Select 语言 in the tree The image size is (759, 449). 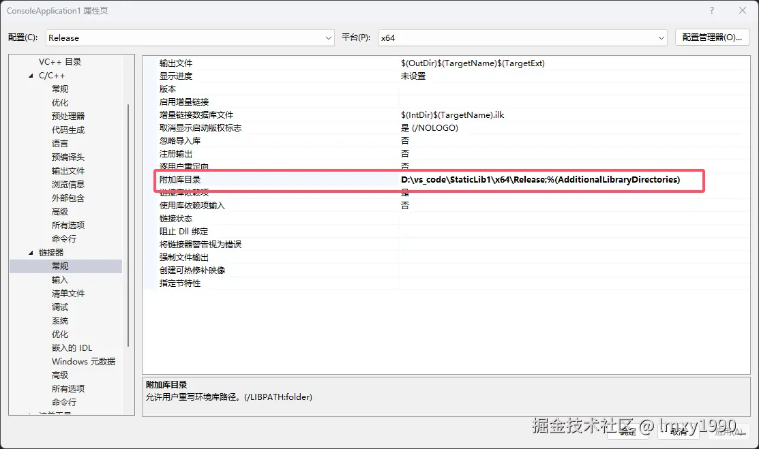tap(60, 143)
